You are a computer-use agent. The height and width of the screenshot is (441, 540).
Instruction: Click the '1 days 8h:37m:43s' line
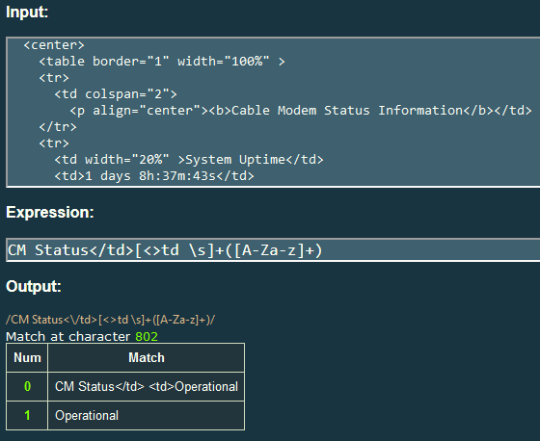click(x=154, y=176)
